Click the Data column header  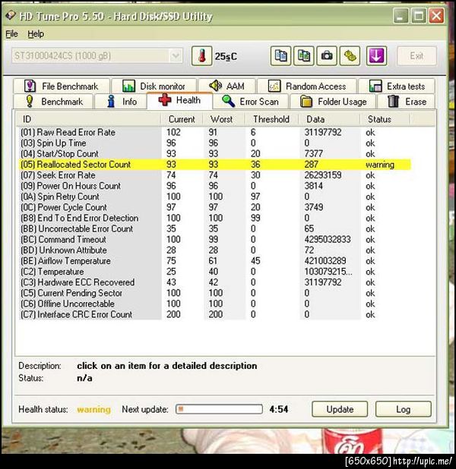[x=329, y=119]
